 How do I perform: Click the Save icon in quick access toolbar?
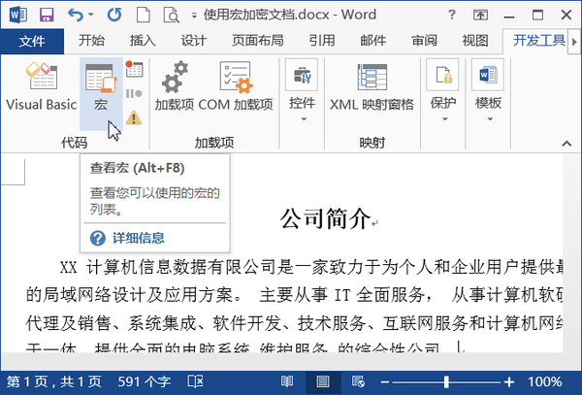point(46,16)
